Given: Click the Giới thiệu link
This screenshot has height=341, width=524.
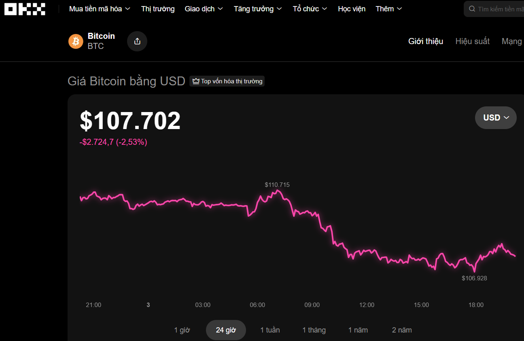Looking at the screenshot, I should pos(425,41).
